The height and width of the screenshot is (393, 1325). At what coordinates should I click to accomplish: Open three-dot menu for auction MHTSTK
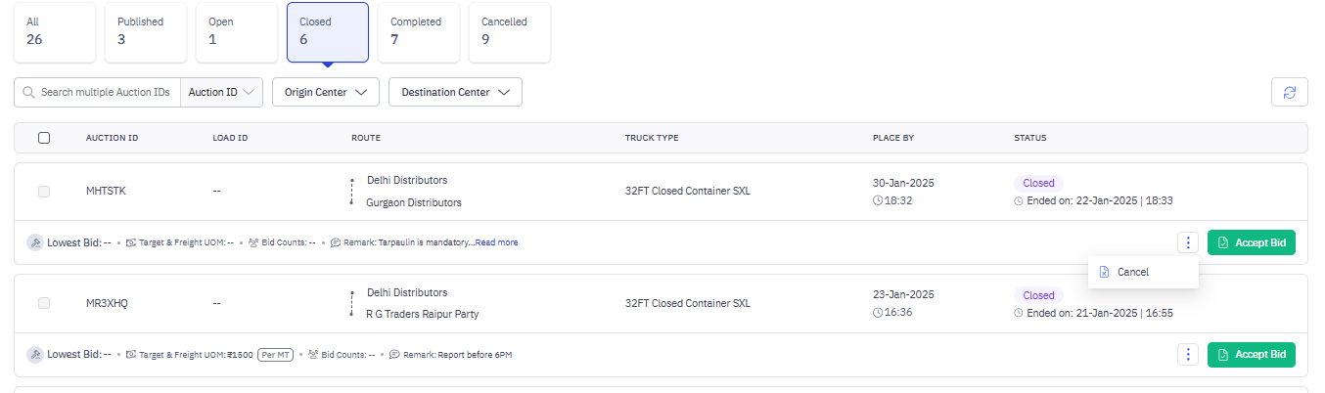click(1188, 242)
